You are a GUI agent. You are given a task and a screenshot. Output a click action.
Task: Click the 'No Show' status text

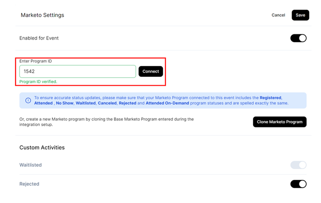[x=65, y=103]
